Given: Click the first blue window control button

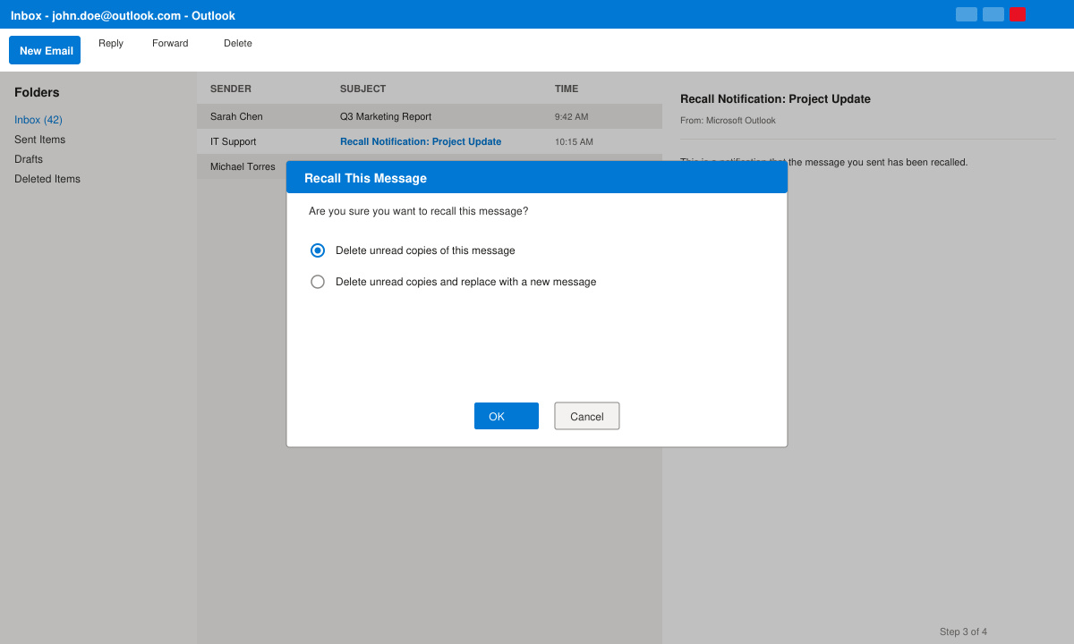Looking at the screenshot, I should click(967, 14).
